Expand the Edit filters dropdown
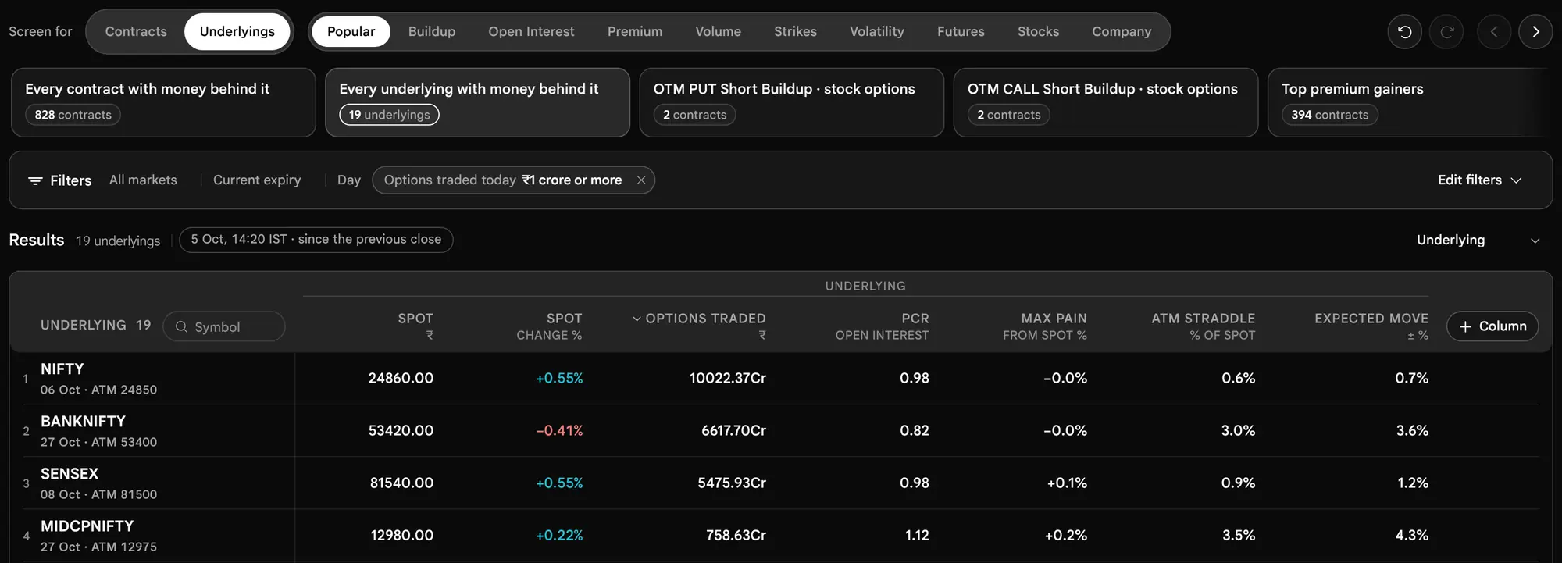 click(1480, 180)
